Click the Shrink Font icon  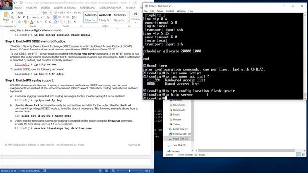[x=50, y=22]
